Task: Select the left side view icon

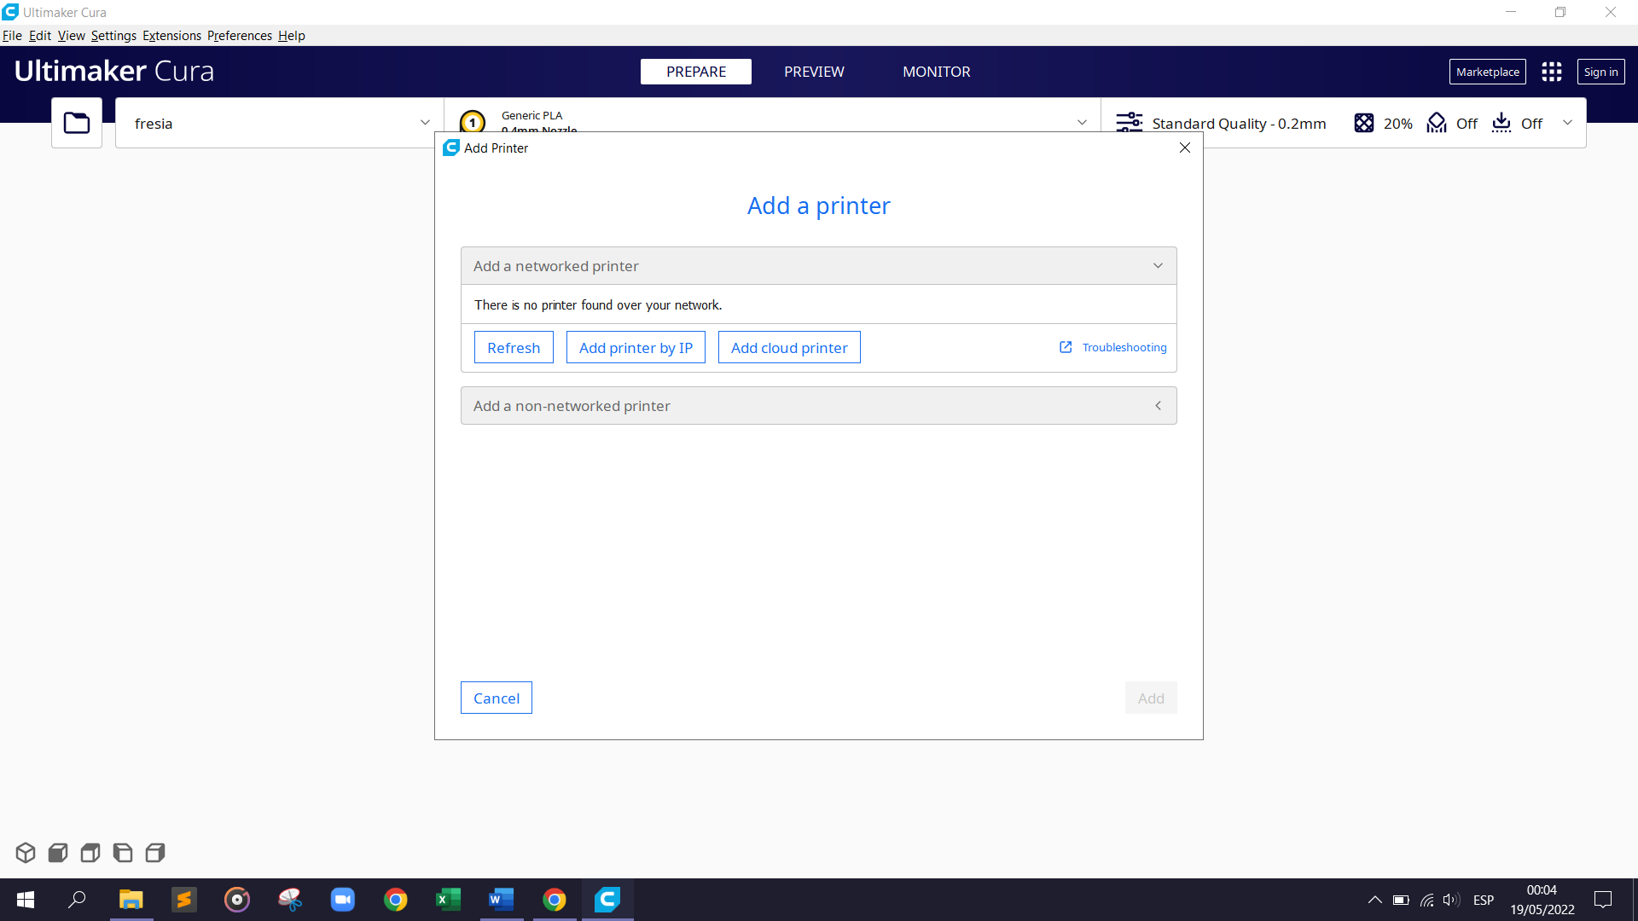Action: point(123,852)
